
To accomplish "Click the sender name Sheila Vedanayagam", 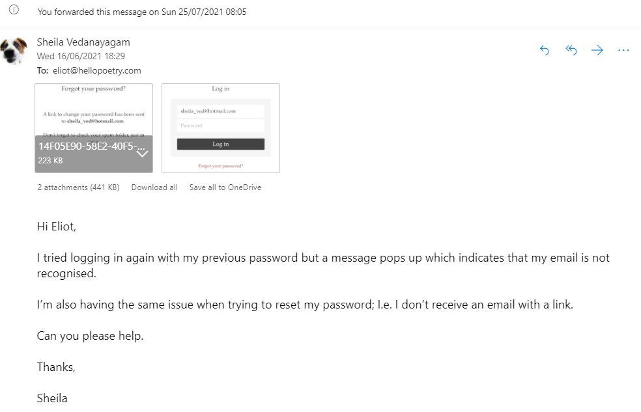I will click(x=83, y=42).
